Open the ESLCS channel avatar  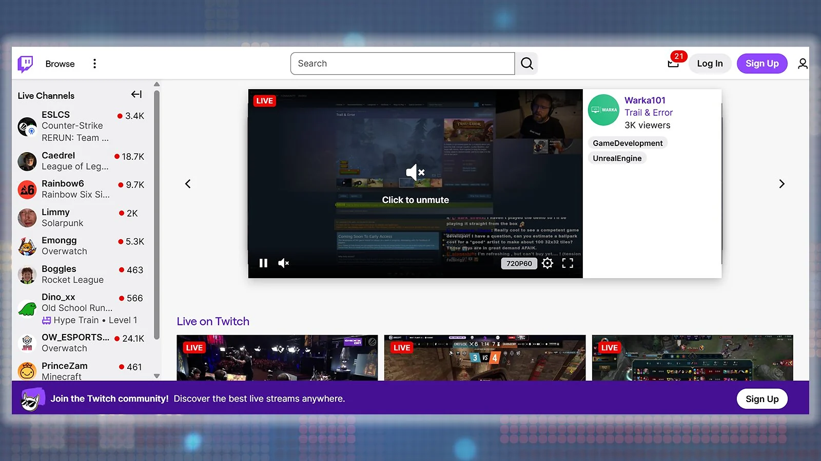point(27,127)
